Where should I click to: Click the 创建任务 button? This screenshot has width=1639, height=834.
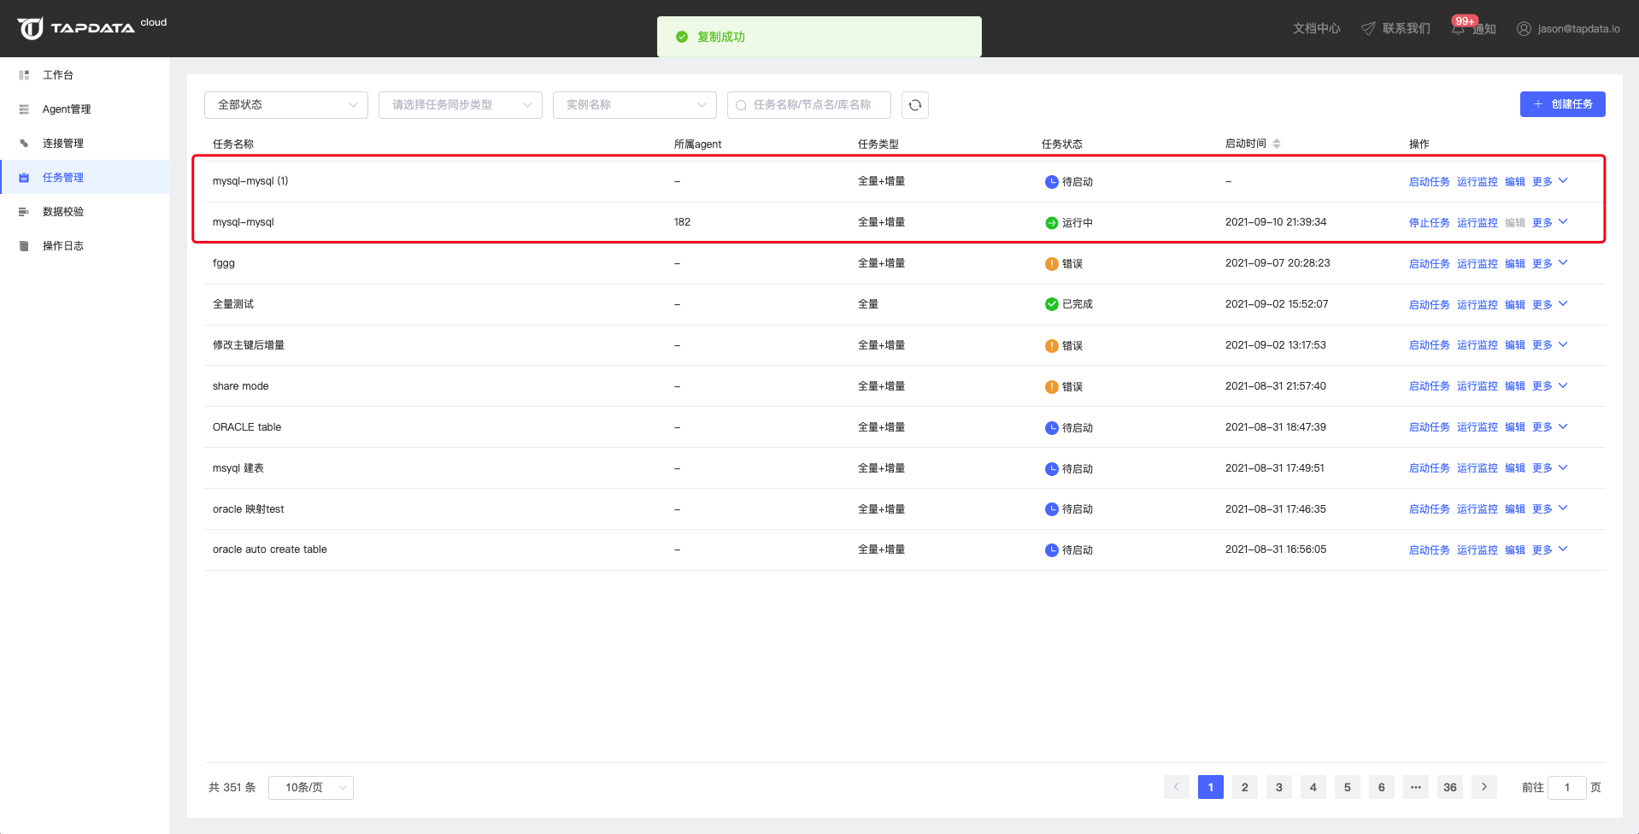tap(1562, 104)
